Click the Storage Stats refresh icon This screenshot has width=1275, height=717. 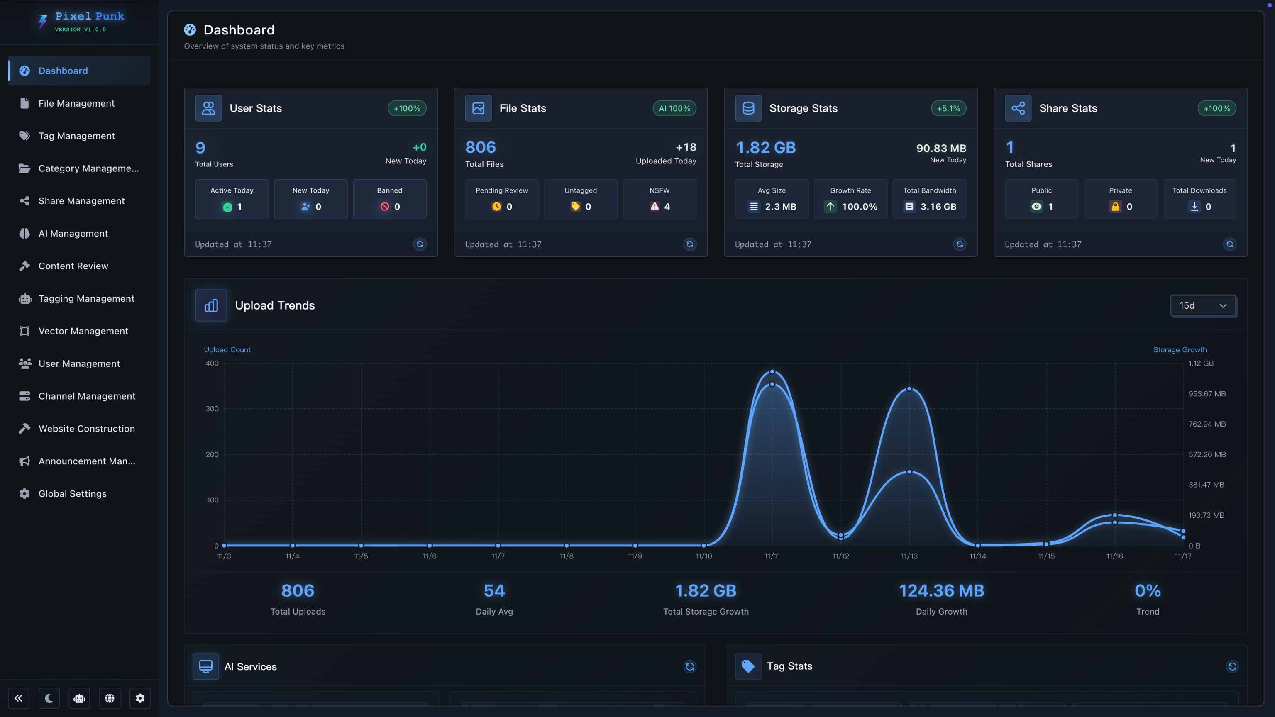pyautogui.click(x=959, y=244)
